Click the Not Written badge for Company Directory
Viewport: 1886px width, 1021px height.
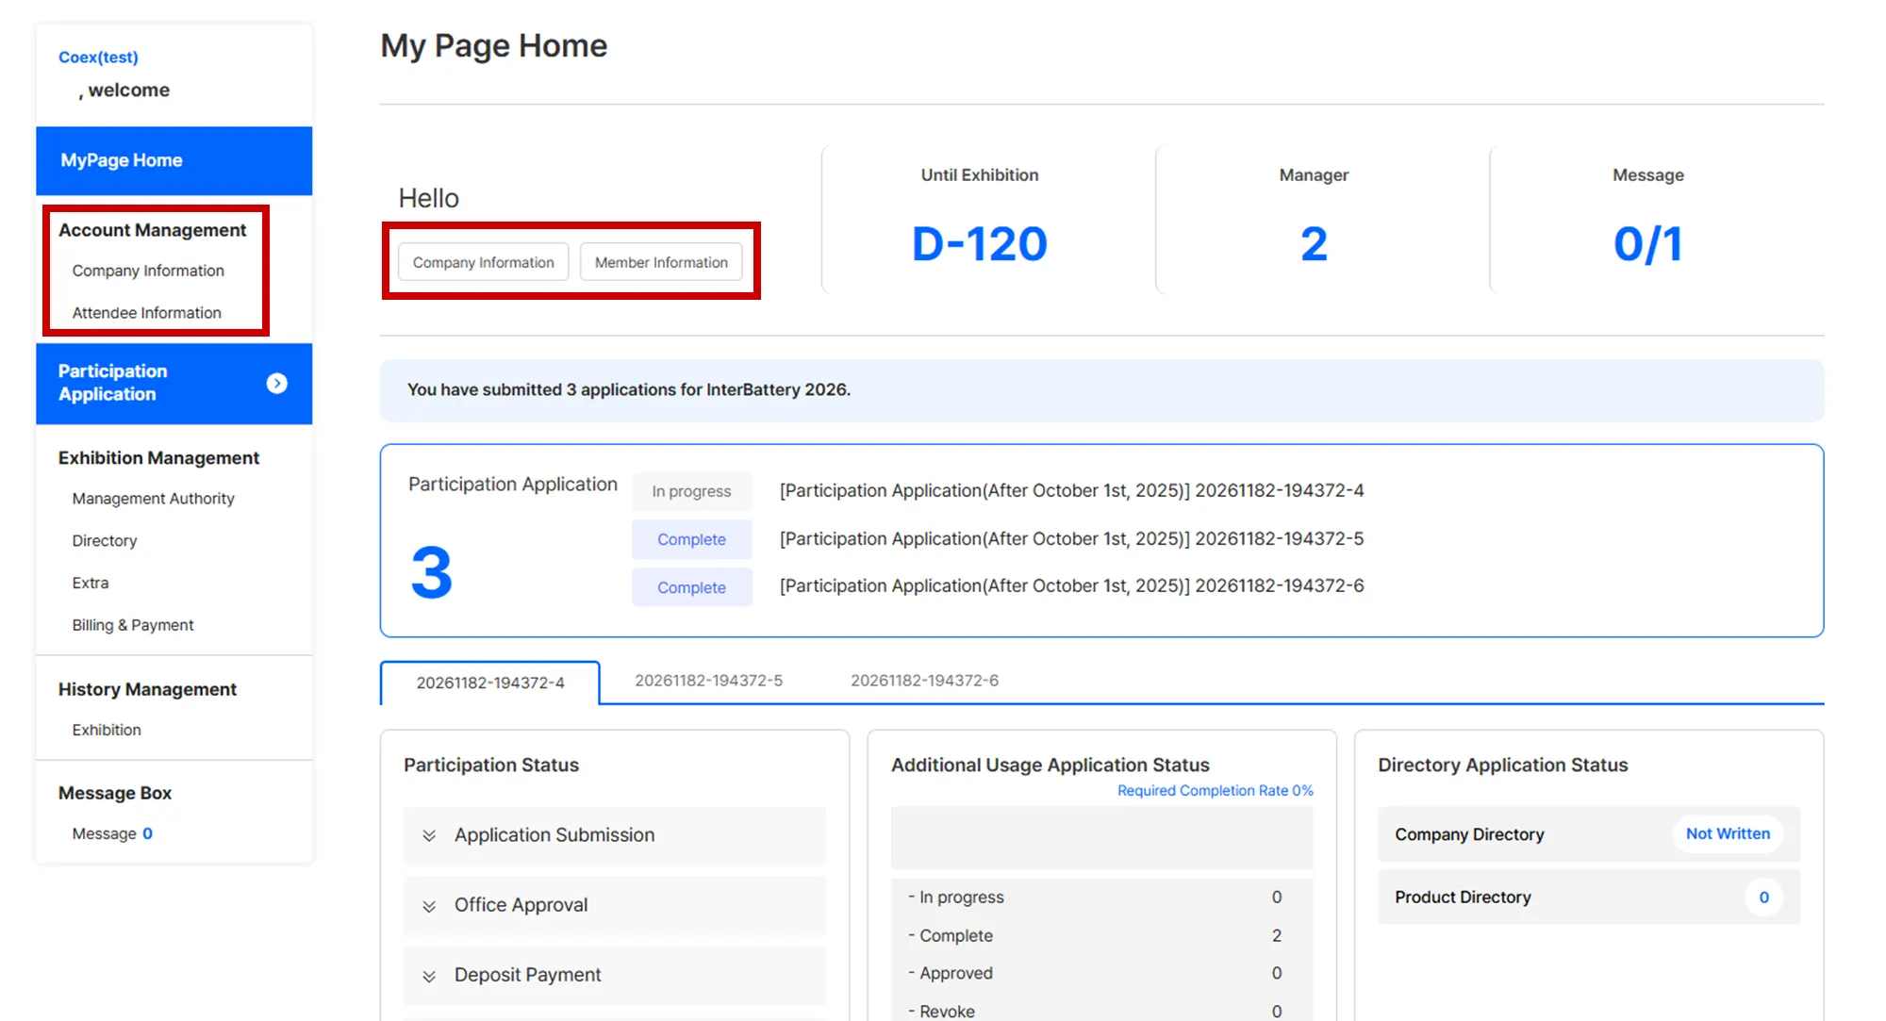click(x=1728, y=834)
